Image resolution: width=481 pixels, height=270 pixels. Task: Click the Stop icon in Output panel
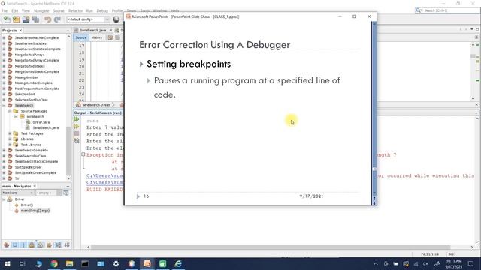pyautogui.click(x=77, y=133)
